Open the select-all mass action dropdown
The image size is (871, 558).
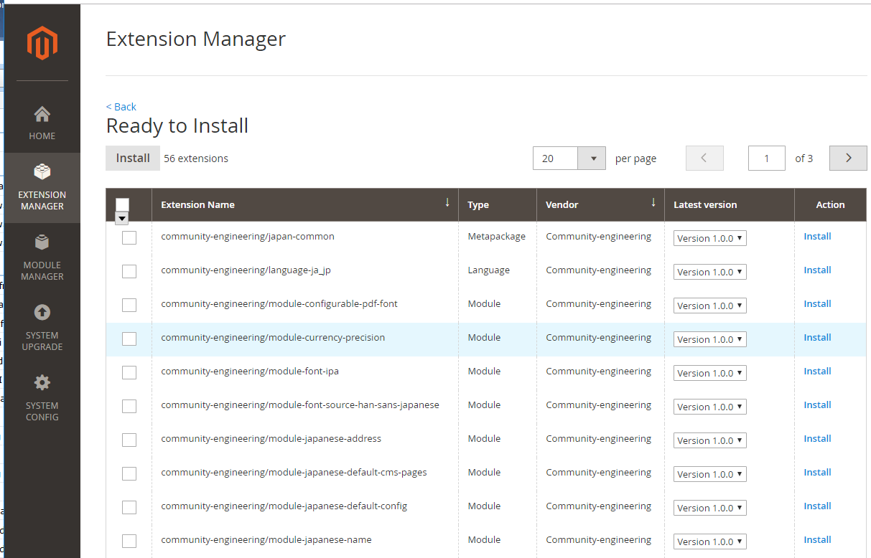[122, 218]
